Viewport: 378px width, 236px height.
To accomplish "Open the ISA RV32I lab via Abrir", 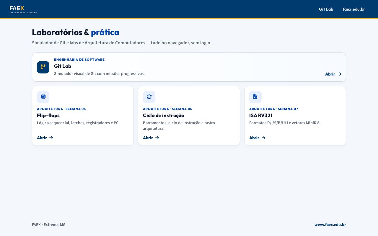I will 257,138.
